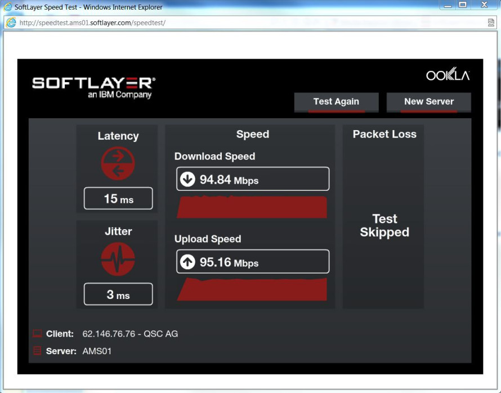Click the Download Speed label
The height and width of the screenshot is (393, 501).
point(214,156)
